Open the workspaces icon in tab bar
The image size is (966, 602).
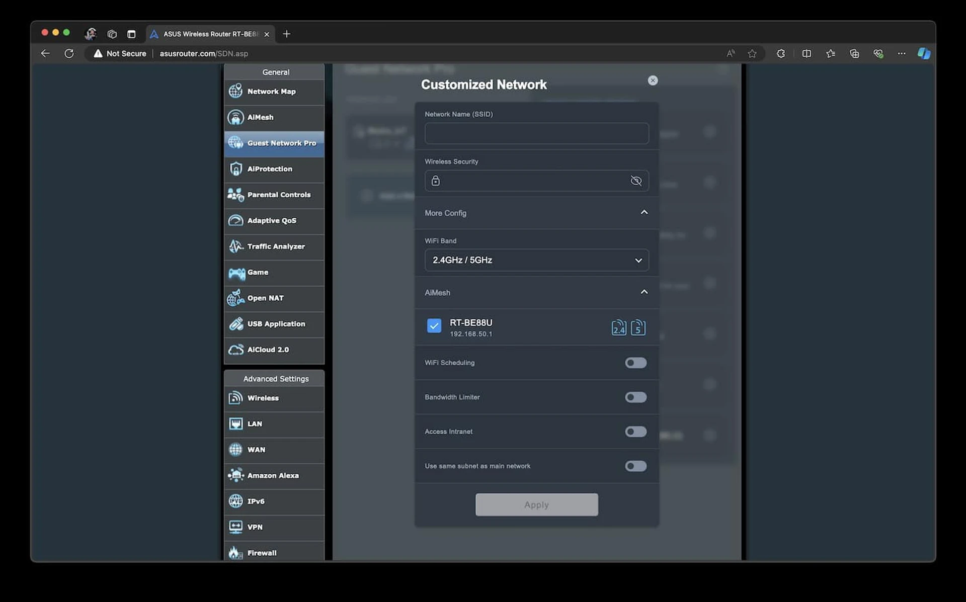[x=112, y=34]
